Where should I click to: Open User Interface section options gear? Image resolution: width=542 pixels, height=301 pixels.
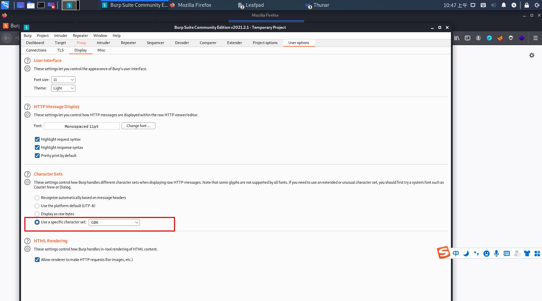click(x=27, y=68)
